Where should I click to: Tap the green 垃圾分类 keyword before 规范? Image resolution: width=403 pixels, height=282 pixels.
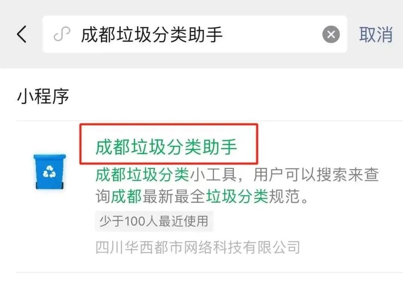point(237,196)
